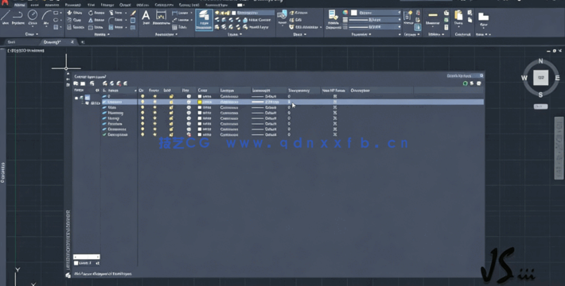Click the Layer Properties button in ribbon
The width and height of the screenshot is (565, 286).
click(204, 20)
